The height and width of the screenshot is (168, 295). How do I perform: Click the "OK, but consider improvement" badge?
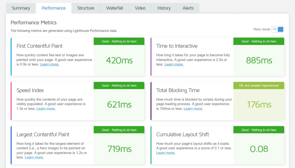(x=258, y=85)
